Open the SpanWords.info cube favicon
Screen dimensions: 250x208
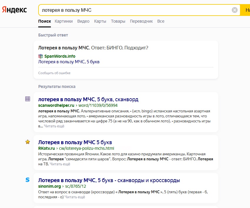[41, 56]
